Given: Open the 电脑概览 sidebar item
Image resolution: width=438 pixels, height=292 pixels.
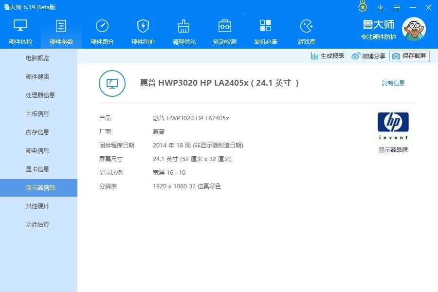Looking at the screenshot, I should click(x=38, y=58).
